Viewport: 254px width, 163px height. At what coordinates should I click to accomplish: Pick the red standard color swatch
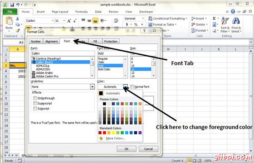pyautogui.click(x=104, y=133)
